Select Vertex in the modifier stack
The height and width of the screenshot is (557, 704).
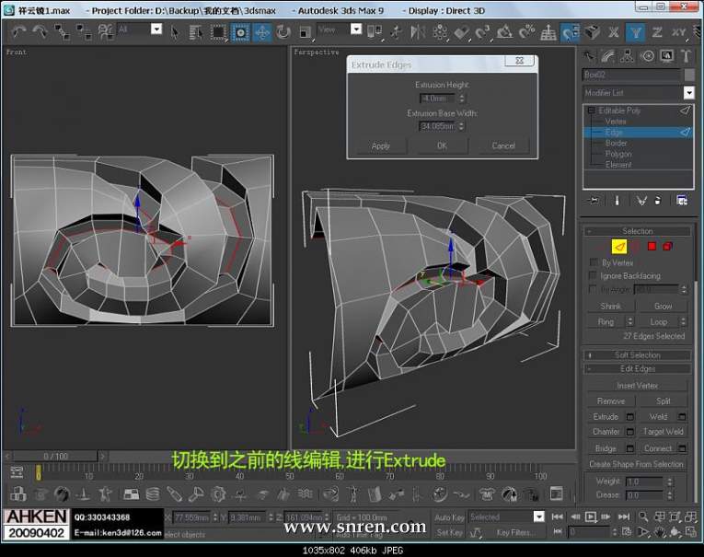(616, 122)
